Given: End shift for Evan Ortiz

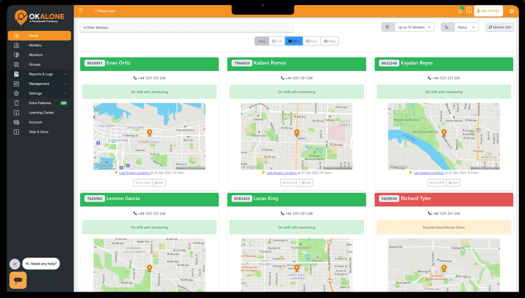Looking at the screenshot, I should 143,183.
